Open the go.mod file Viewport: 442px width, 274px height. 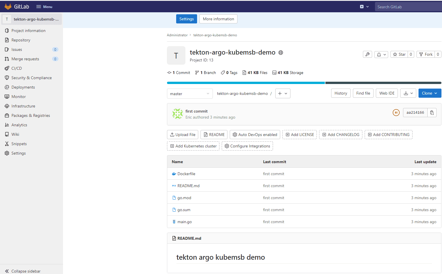click(x=184, y=198)
